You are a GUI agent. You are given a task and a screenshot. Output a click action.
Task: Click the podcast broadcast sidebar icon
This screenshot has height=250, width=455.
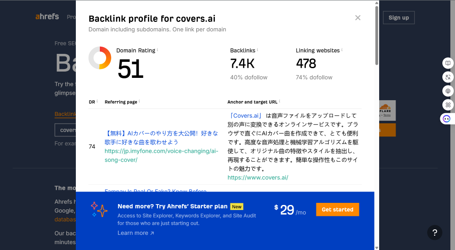[448, 91]
